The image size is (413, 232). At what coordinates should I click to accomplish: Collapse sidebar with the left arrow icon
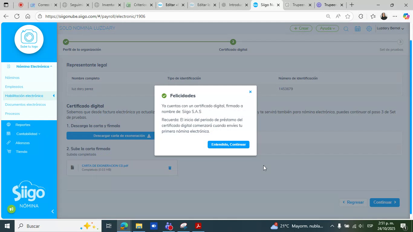click(x=52, y=211)
